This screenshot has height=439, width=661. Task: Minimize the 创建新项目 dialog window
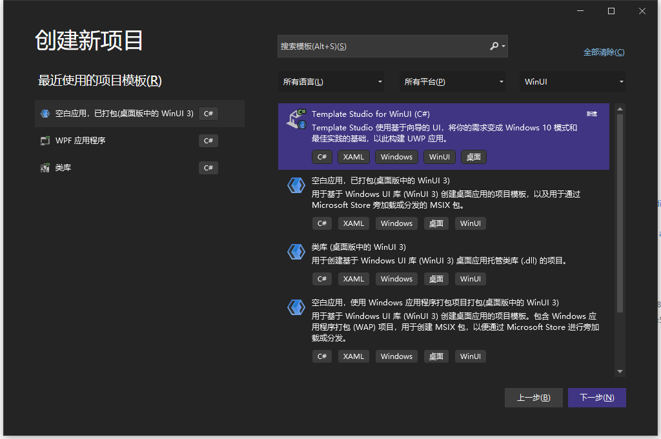coord(580,11)
